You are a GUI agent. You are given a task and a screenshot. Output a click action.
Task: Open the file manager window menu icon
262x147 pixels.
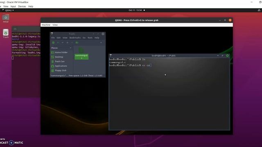(x=52, y=34)
